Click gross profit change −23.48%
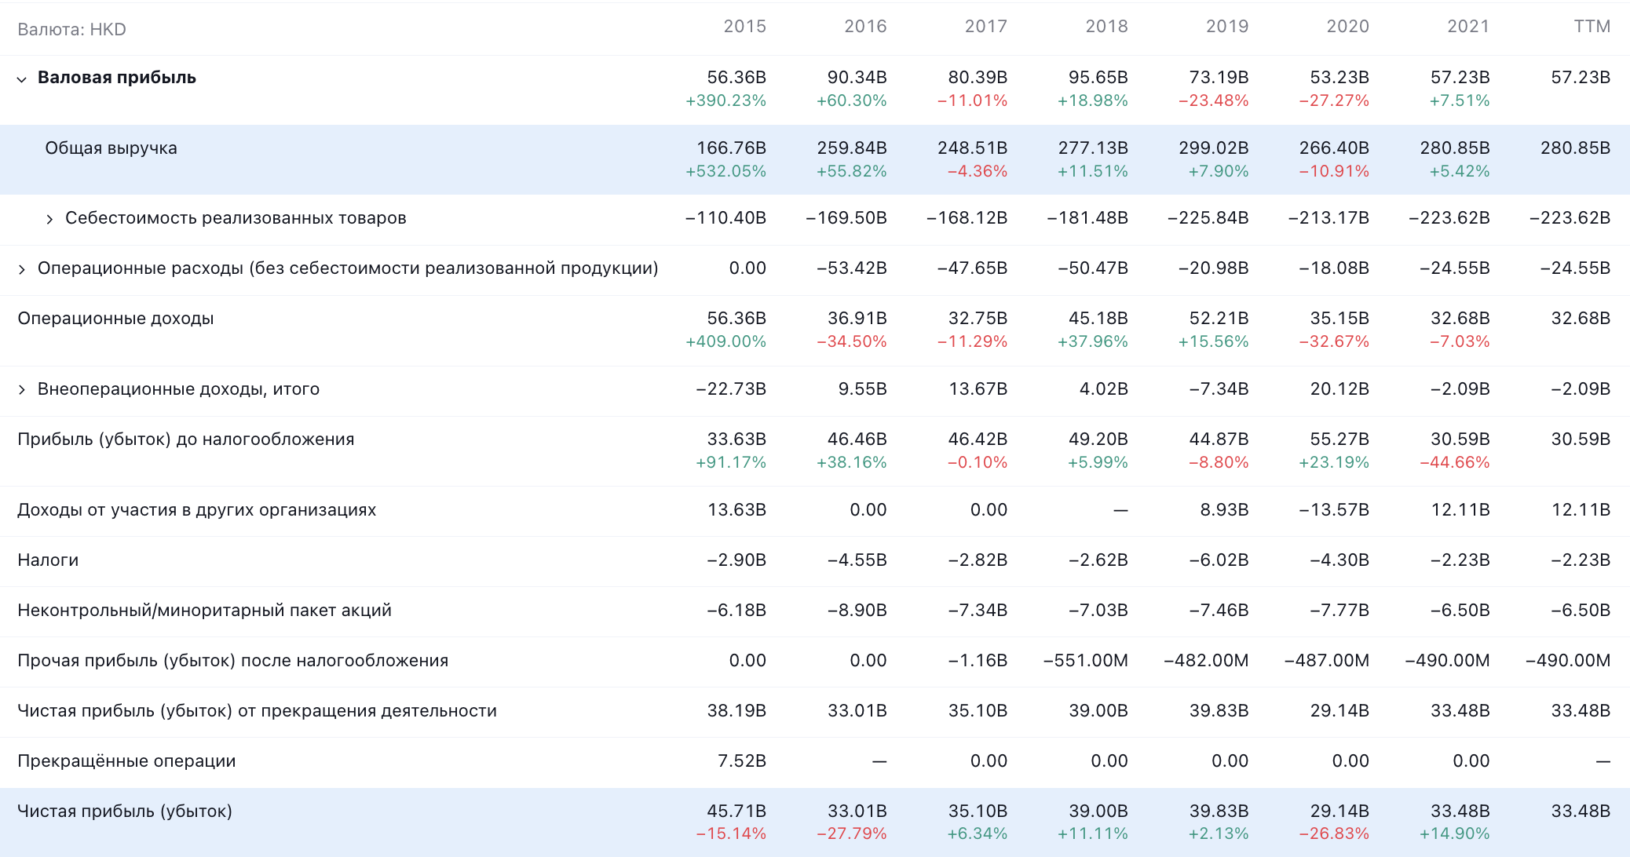Viewport: 1630px width, 857px height. (x=1213, y=101)
